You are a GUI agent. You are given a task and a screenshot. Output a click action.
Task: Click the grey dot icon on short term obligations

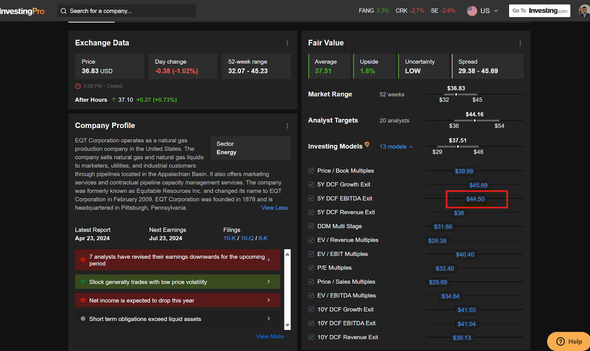pos(83,319)
